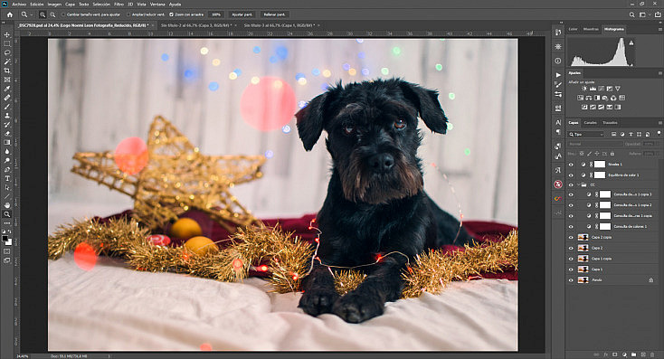
Task: Open the Selección menu
Action: (101, 5)
